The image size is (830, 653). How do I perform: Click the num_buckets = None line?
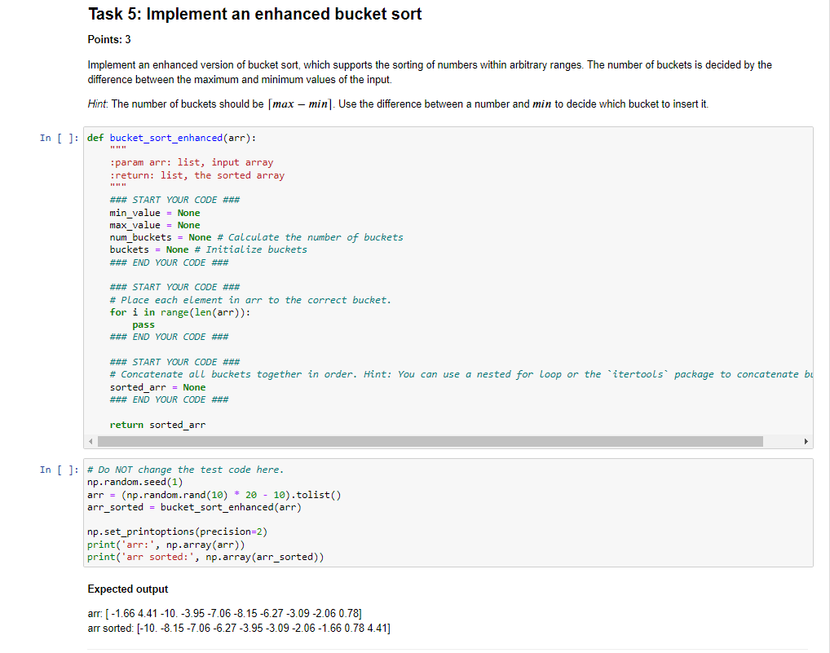pos(155,236)
